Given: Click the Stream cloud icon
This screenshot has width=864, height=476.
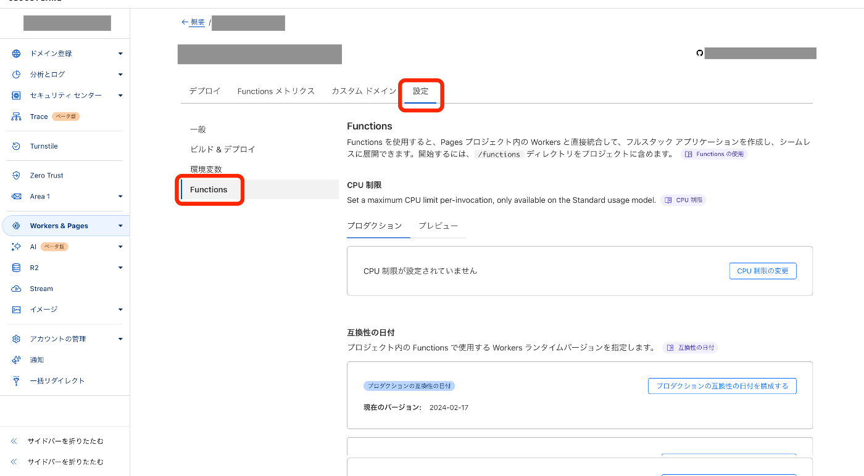Looking at the screenshot, I should pos(17,289).
